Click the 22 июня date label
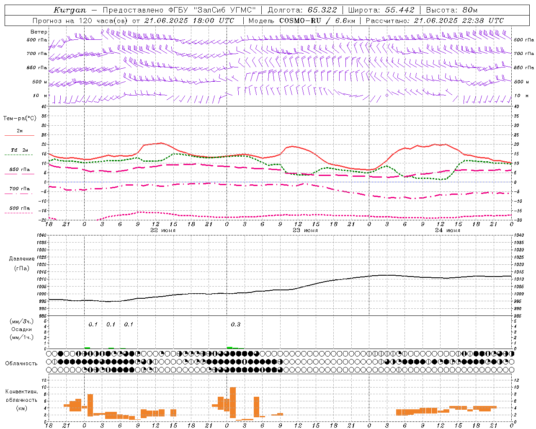This screenshot has height=429, width=536. (163, 230)
